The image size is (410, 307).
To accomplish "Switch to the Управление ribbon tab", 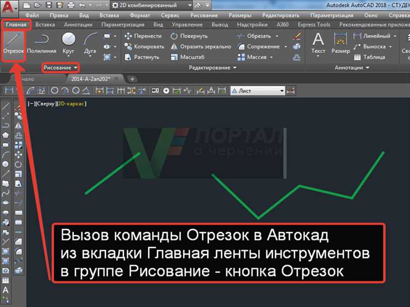I will (x=187, y=25).
